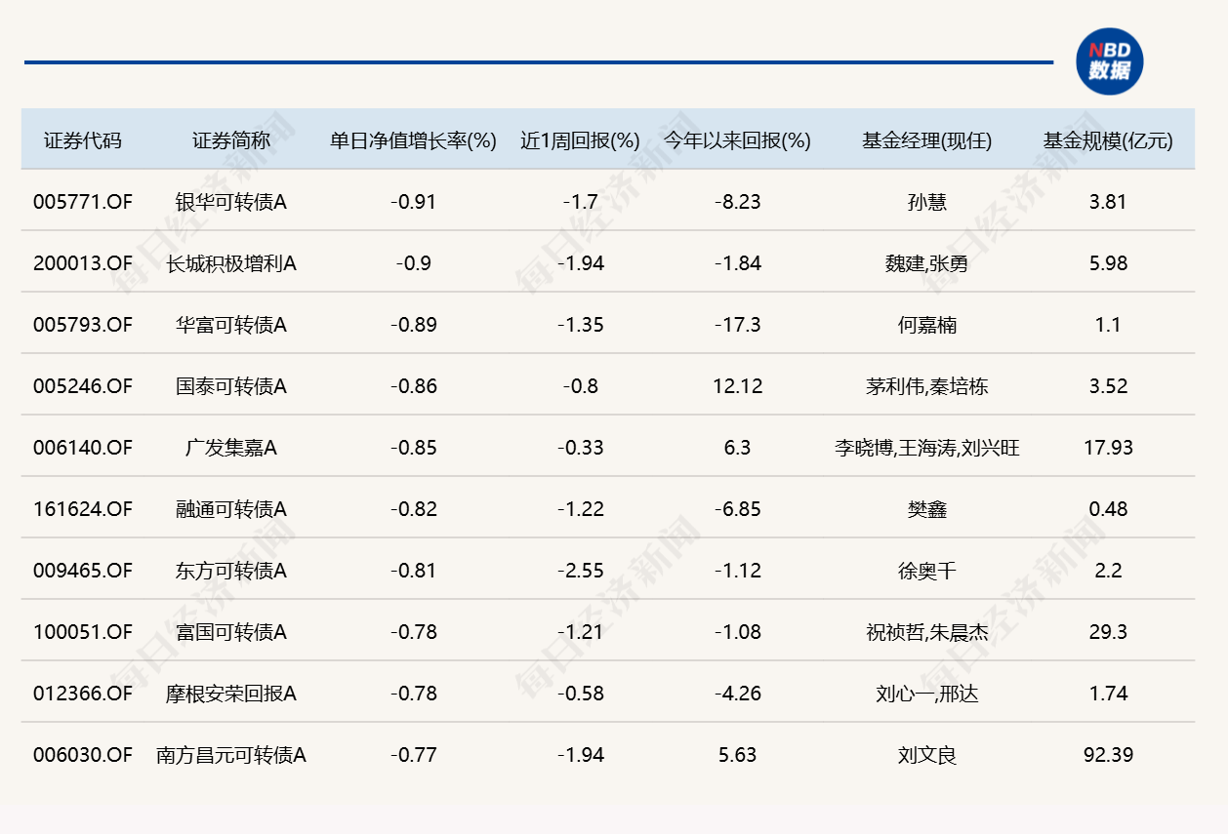This screenshot has height=834, width=1228.
Task: Click year-to-date return -17.3
Action: tap(737, 325)
